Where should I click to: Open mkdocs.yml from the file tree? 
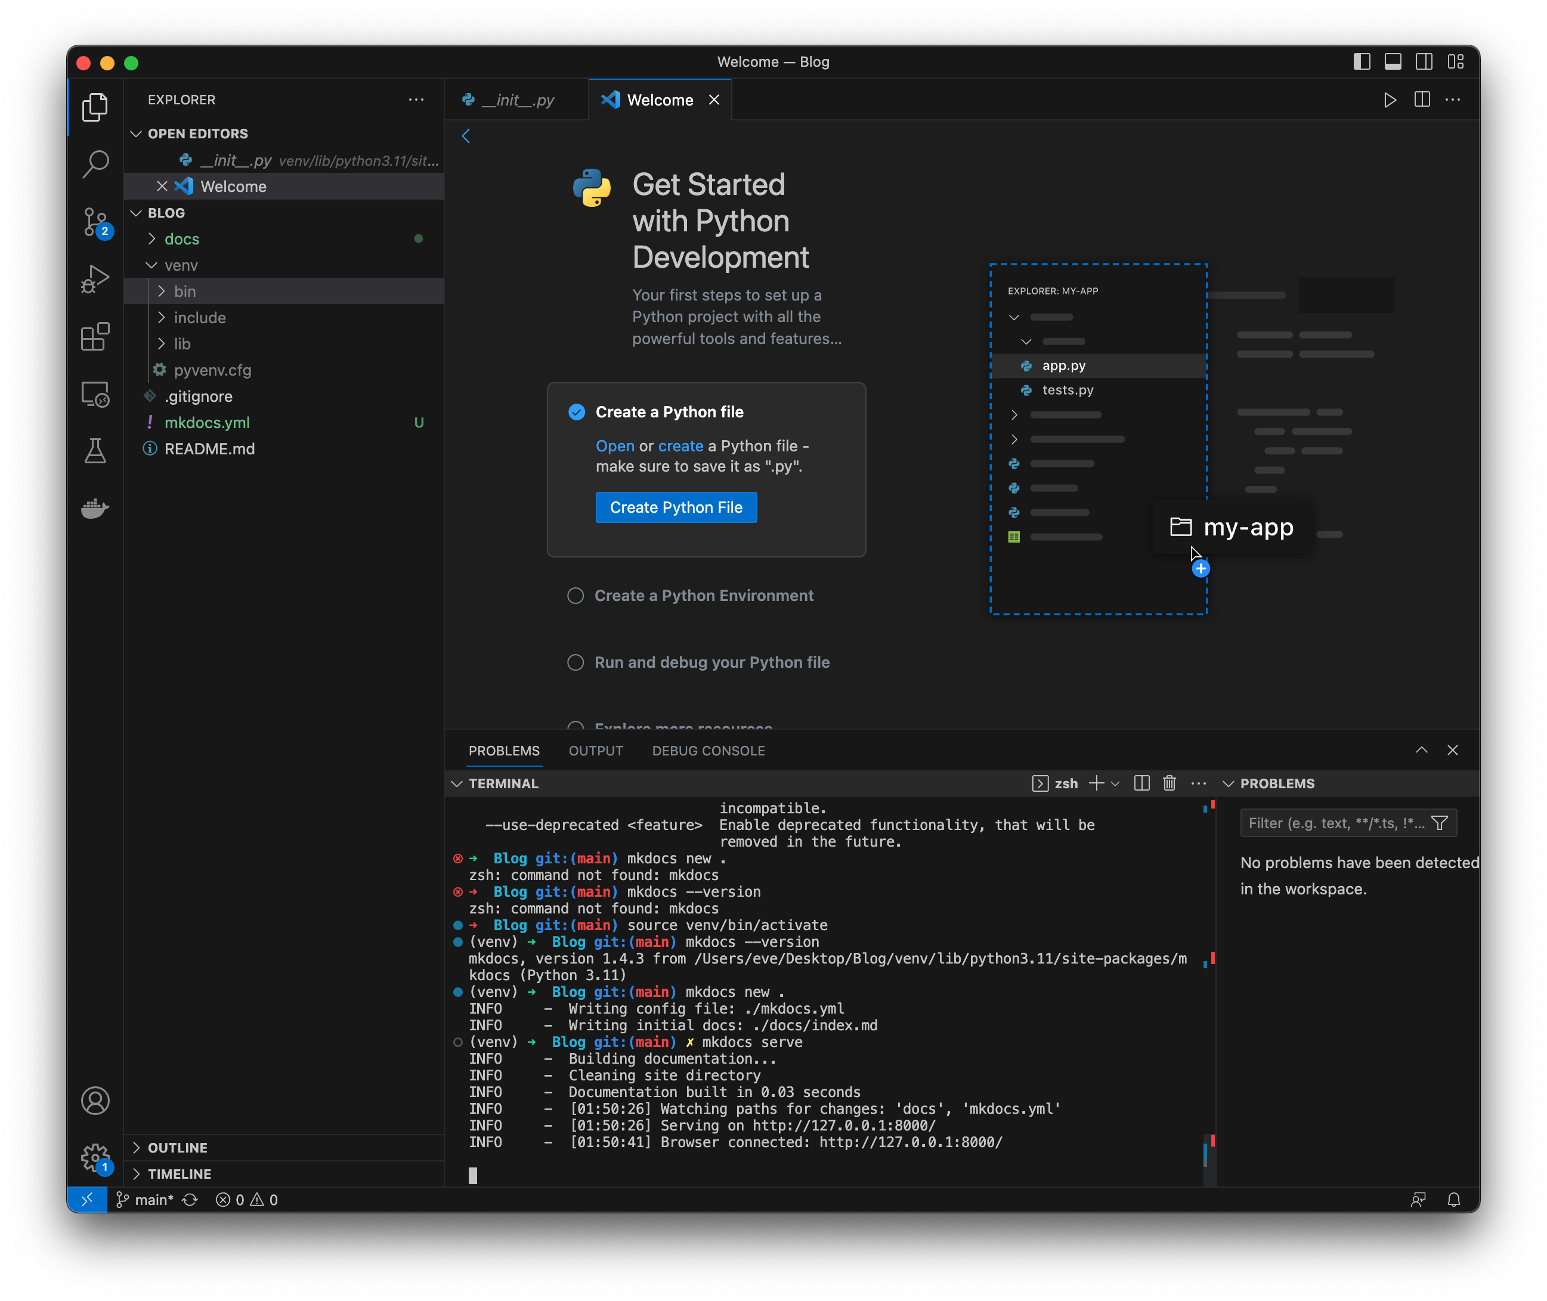pos(284,423)
